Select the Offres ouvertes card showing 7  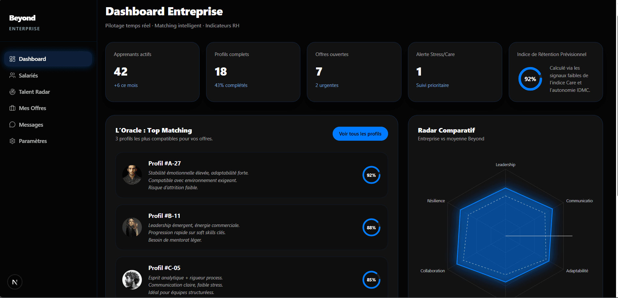[x=354, y=72]
